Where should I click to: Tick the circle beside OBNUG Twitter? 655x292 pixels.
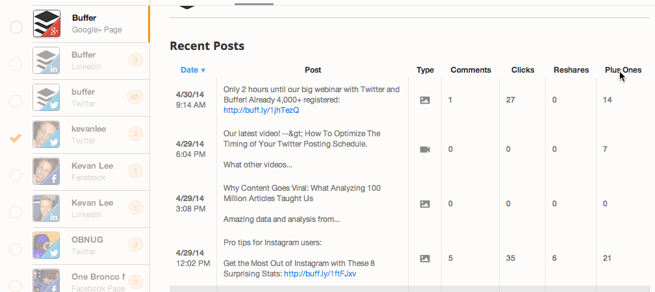16,249
